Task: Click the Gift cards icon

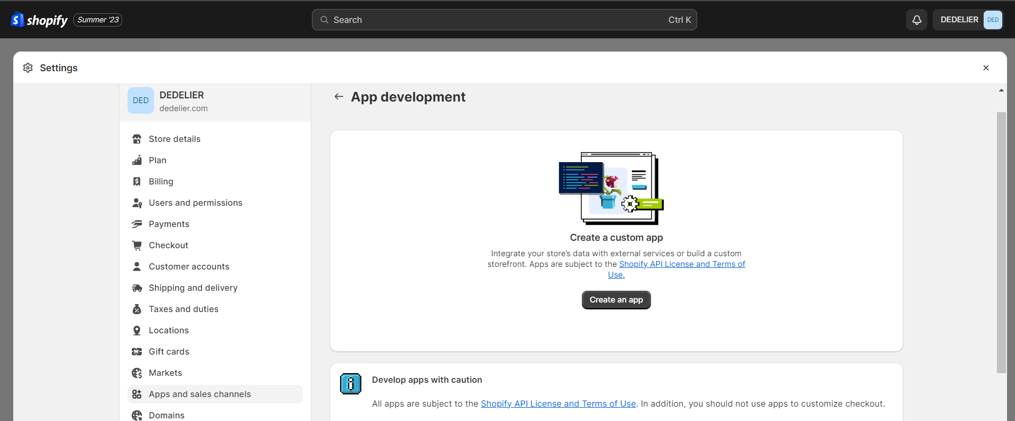Action: click(x=137, y=351)
